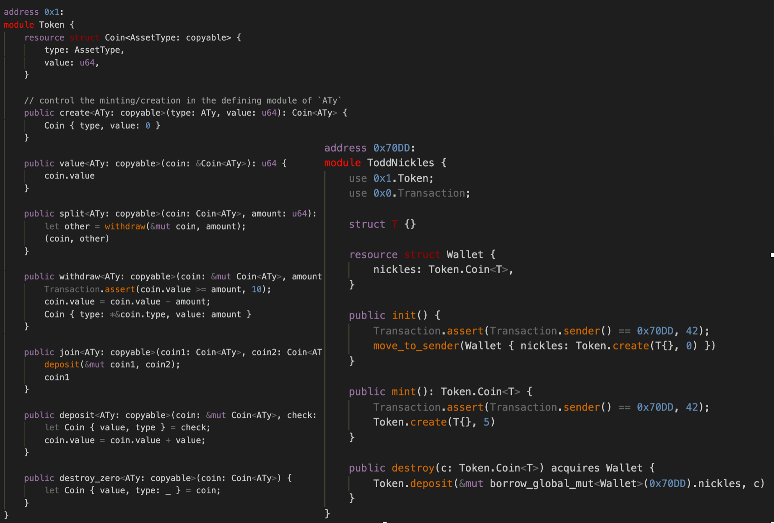Click the 'use 0x1.Token' import line
Viewport: 774px width, 523px height.
(x=391, y=178)
